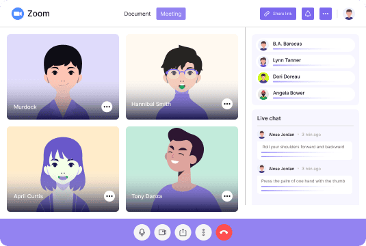Open options menu on April Curtis's tile

coord(109,196)
